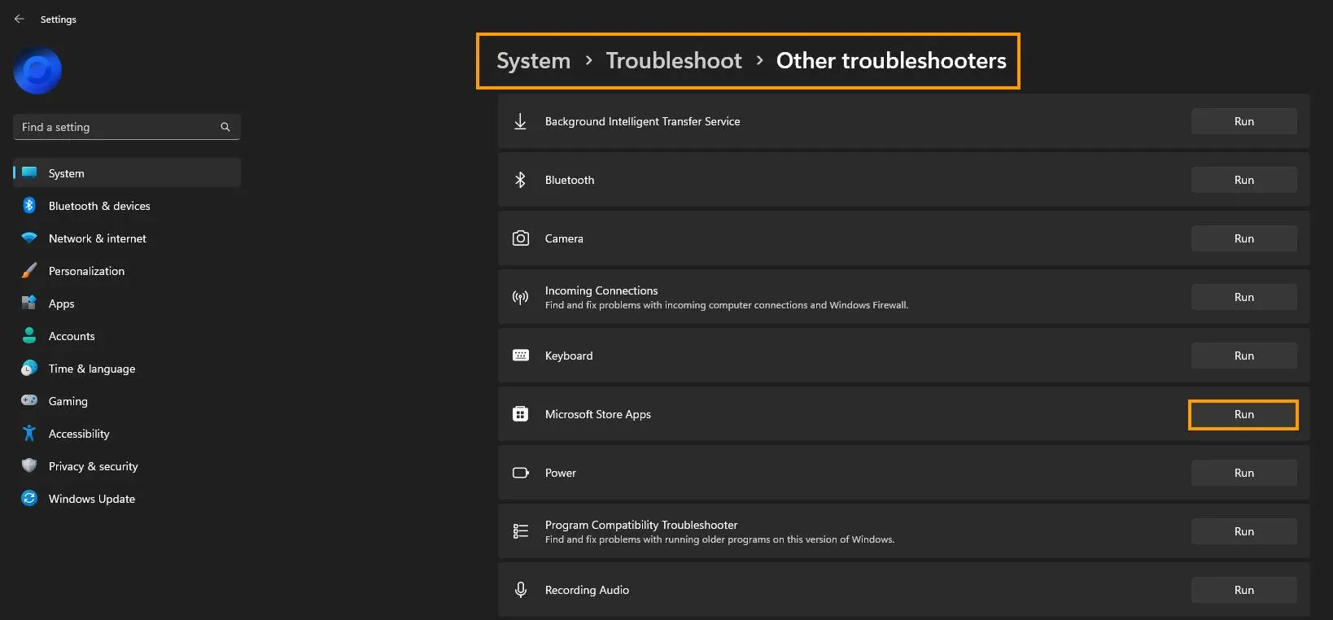
Task: Click the Recording Audio microphone icon
Action: pyautogui.click(x=521, y=590)
